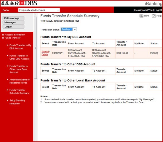Click Security and You link
163x142 pixels.
pos(143,10)
